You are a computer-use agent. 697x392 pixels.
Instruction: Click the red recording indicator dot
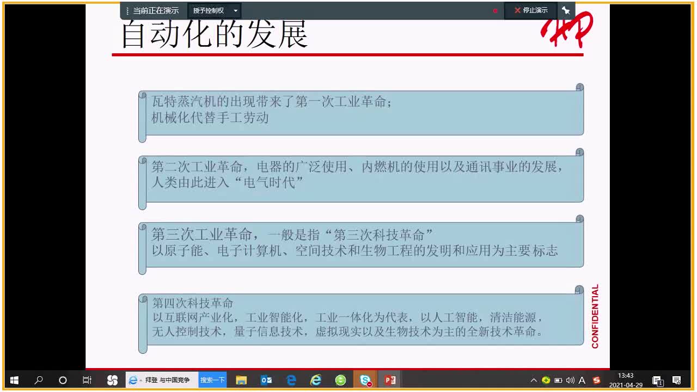[x=494, y=10]
